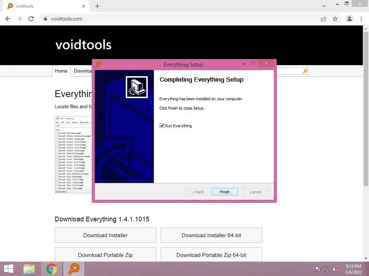
Task: Click the voidtools site search magnifier icon
Action: [305, 71]
